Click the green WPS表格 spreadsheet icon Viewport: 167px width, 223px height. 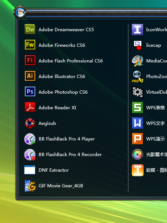coord(137,107)
